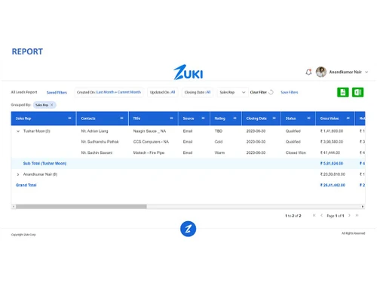Image resolution: width=377 pixels, height=283 pixels.
Task: Click the Zuki logo in the header
Action: point(188,72)
